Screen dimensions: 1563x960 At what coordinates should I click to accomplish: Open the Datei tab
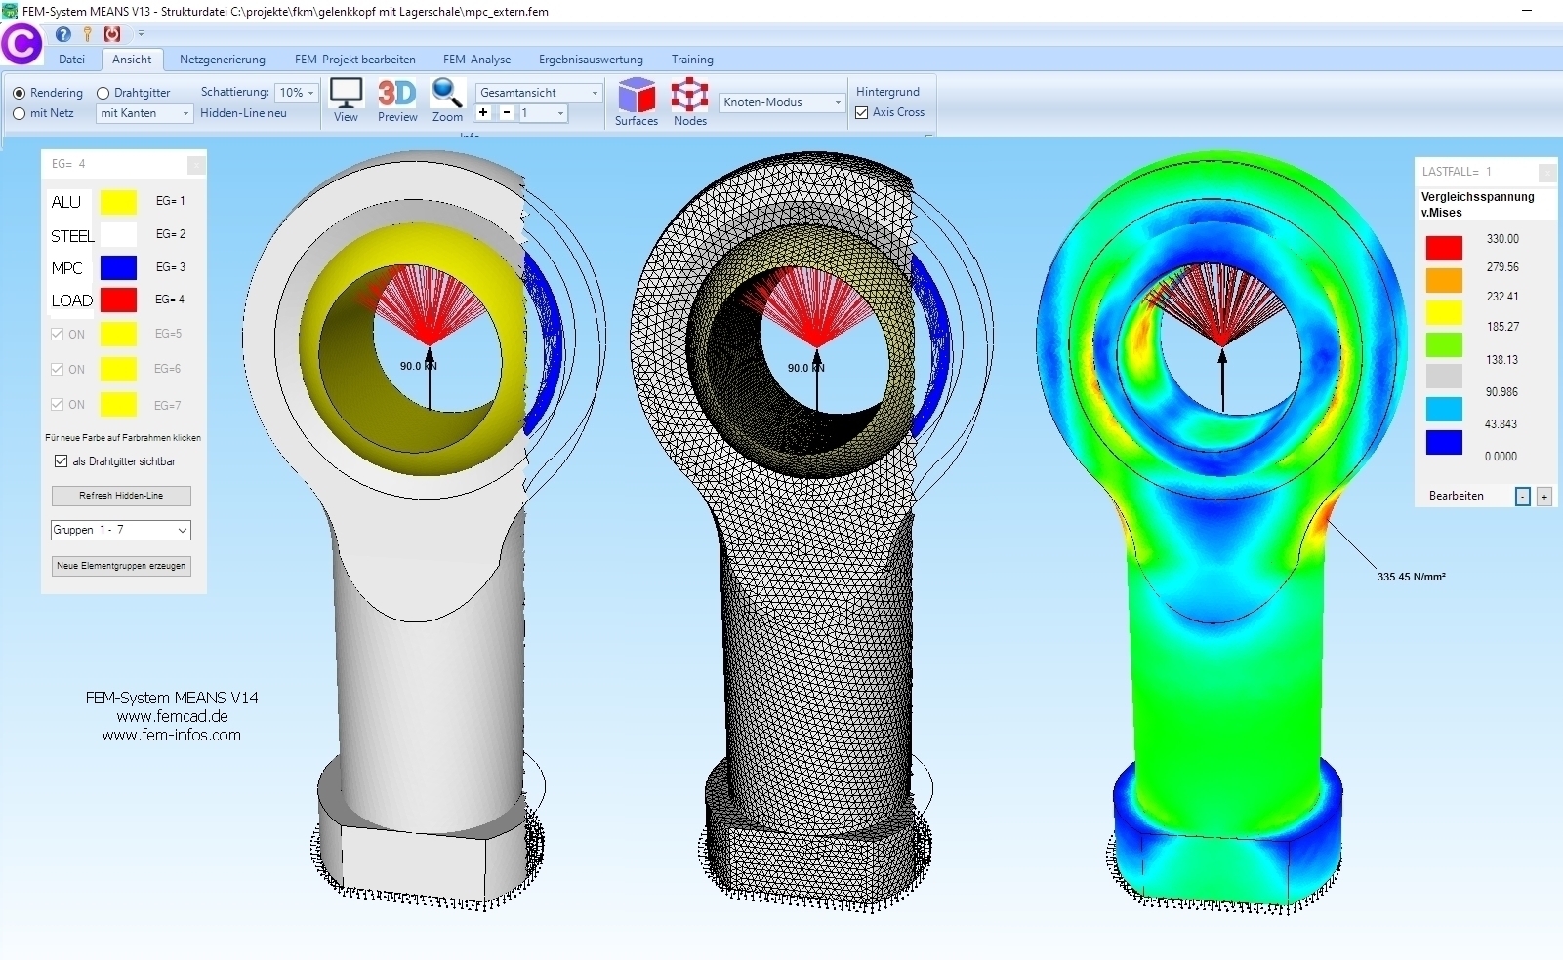[71, 60]
